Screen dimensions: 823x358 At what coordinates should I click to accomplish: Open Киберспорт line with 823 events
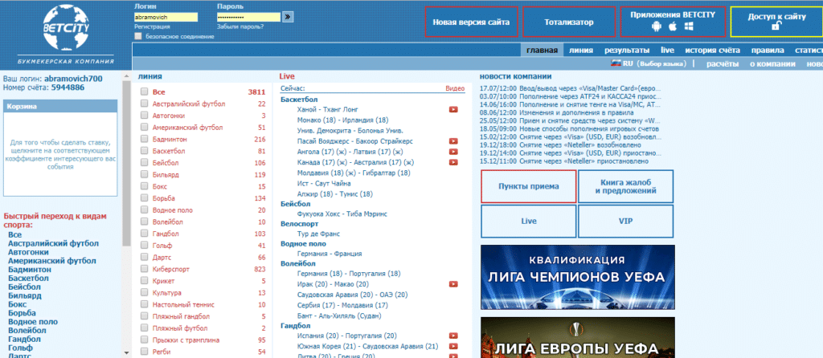click(x=171, y=270)
